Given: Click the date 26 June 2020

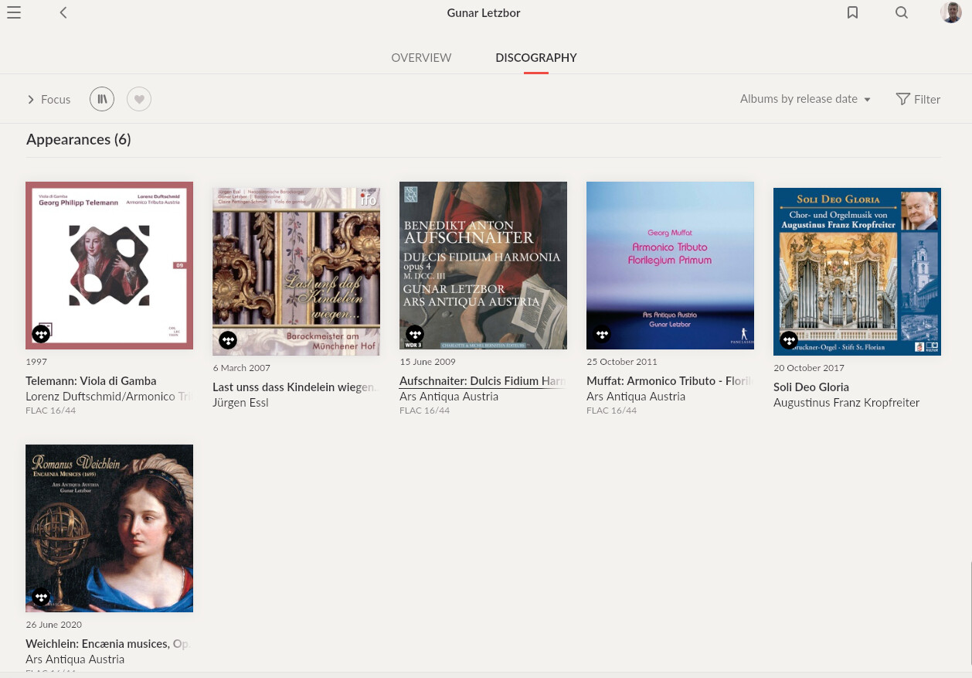Looking at the screenshot, I should 53,625.
